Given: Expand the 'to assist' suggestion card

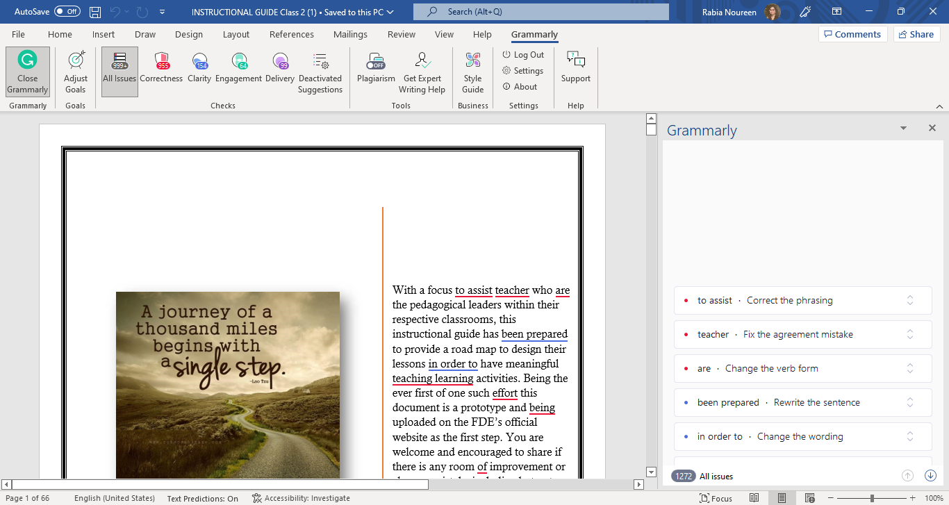Looking at the screenshot, I should (909, 300).
